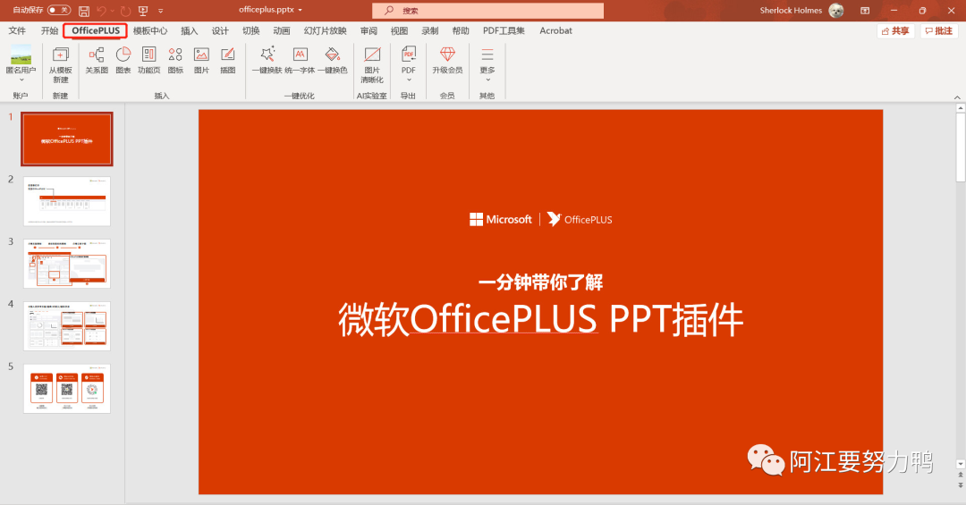
Task: Switch to the 幻灯片放映 Slide Show tab
Action: [326, 30]
